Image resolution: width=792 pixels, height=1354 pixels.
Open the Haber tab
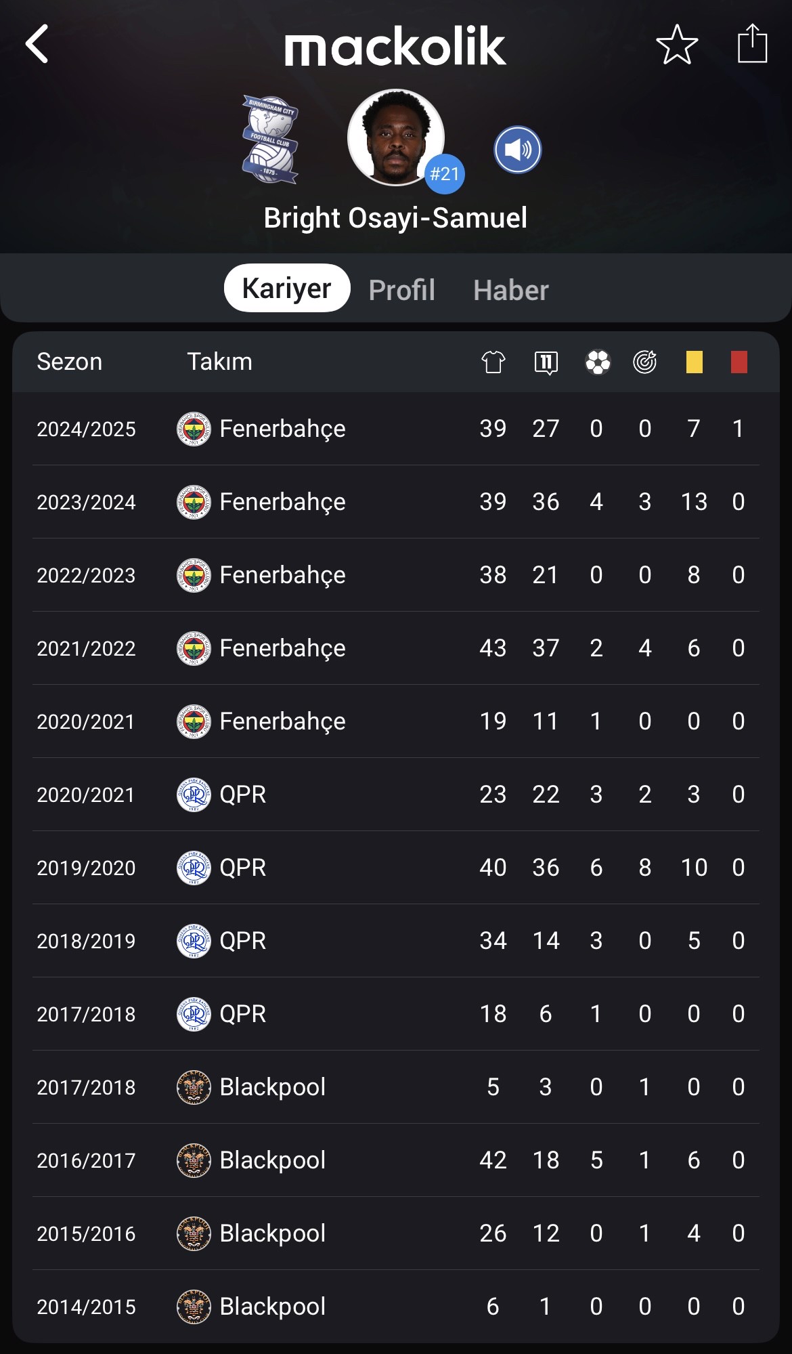pyautogui.click(x=511, y=290)
